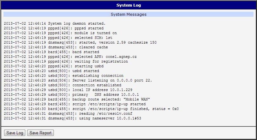The image size is (257, 140).
Task: Click the 'using nameserver 10.0.0.1#53' line
Action: click(x=72, y=119)
